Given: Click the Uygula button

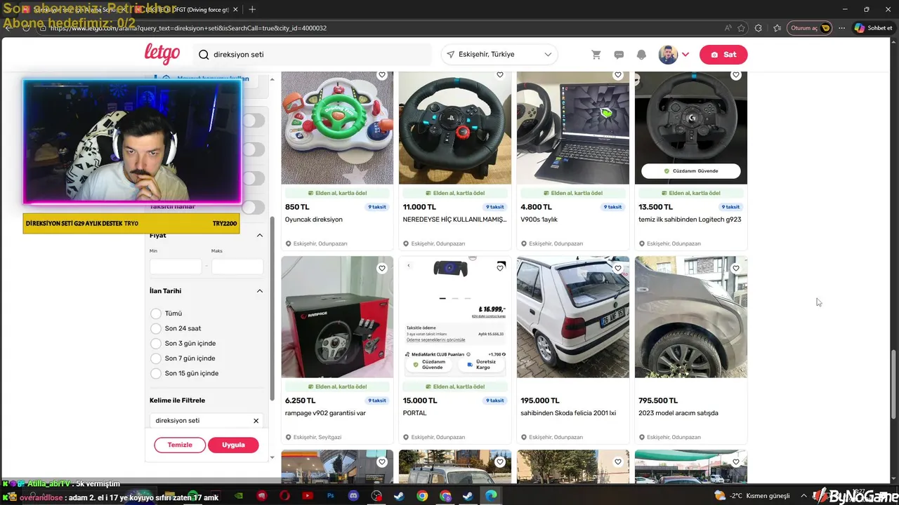Looking at the screenshot, I should point(233,445).
